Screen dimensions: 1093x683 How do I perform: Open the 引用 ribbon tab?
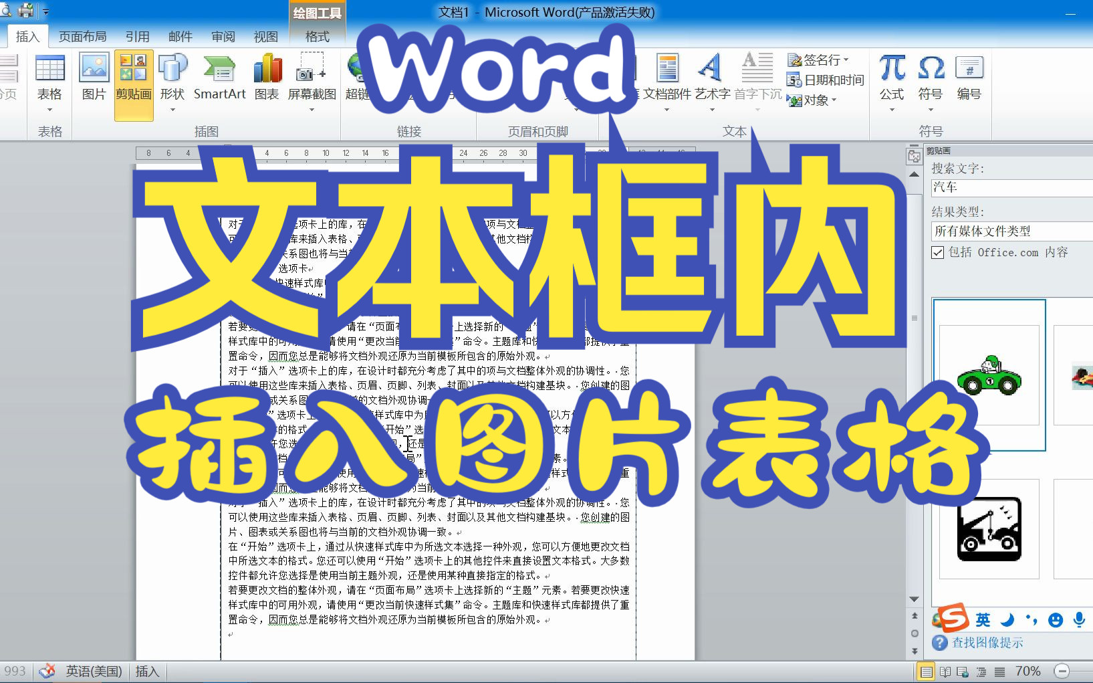[138, 37]
